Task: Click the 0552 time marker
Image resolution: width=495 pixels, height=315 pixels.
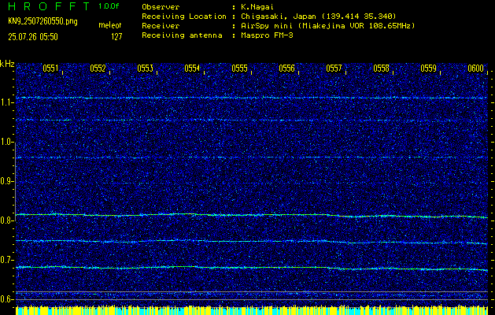Action: (x=98, y=69)
